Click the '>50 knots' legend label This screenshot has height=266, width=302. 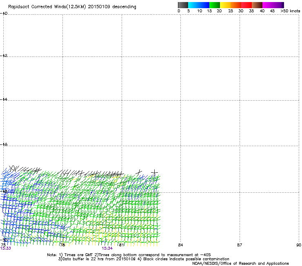tap(290, 11)
